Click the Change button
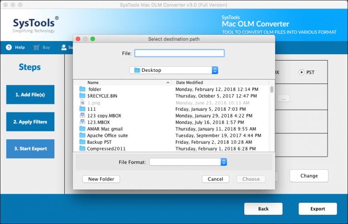Viewport: 348px width, 224px height. click(x=309, y=176)
